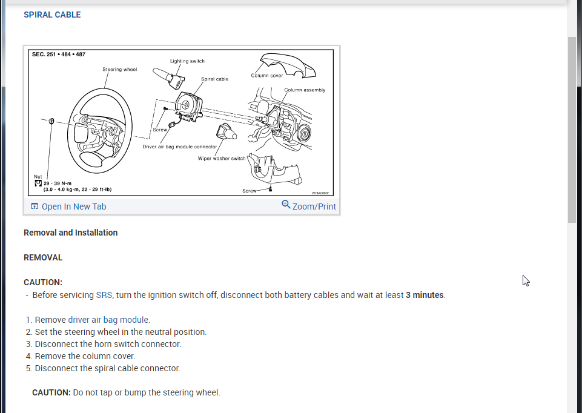Viewport: 582px width, 413px height.
Task: Click the Column assembly label in diagram
Action: click(x=305, y=90)
